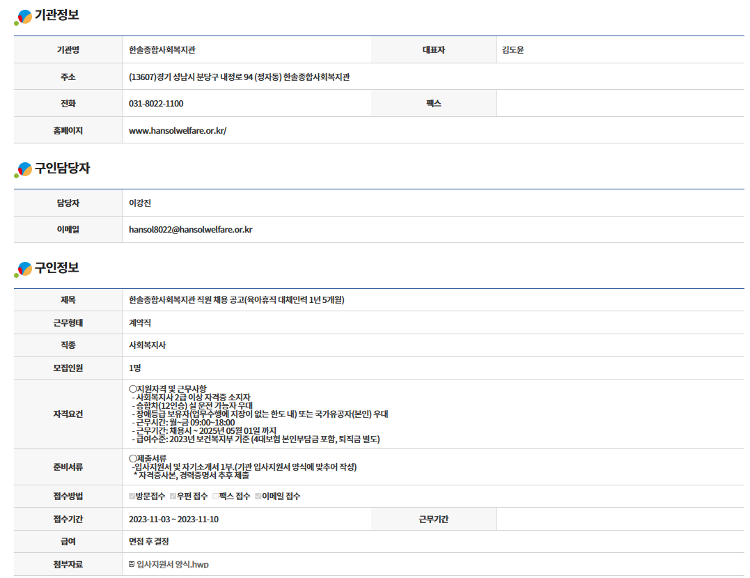This screenshot has width=750, height=578.
Task: Click the 자격요건 row label
Action: click(x=68, y=414)
